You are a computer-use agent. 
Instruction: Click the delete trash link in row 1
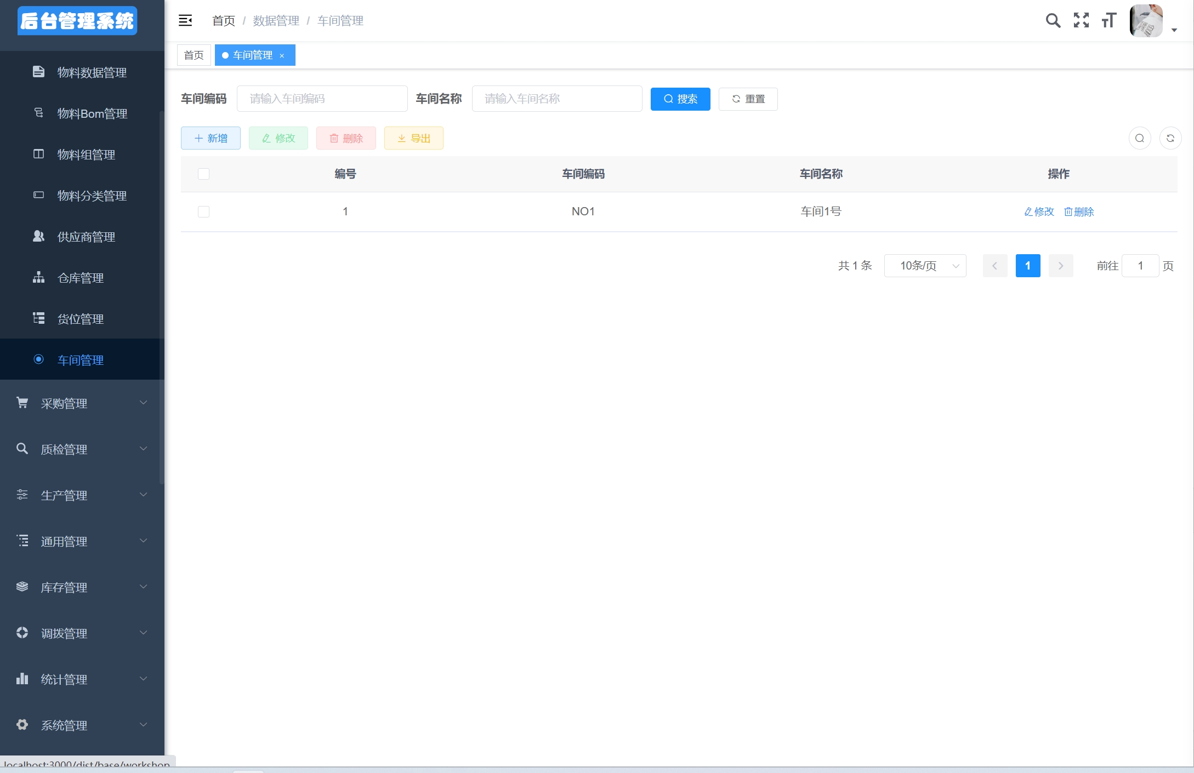pos(1078,212)
